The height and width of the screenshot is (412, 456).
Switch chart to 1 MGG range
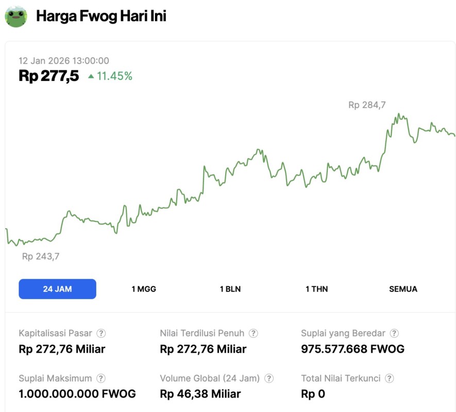point(144,289)
